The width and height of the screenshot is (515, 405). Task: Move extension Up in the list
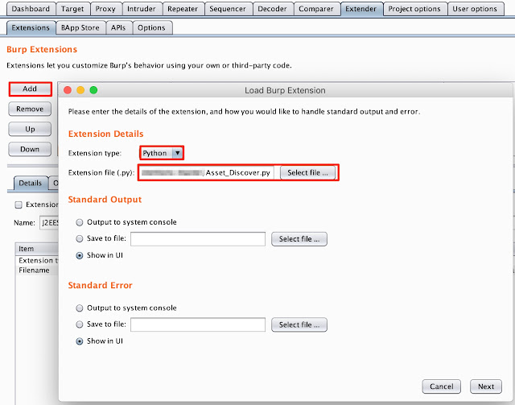coord(30,129)
